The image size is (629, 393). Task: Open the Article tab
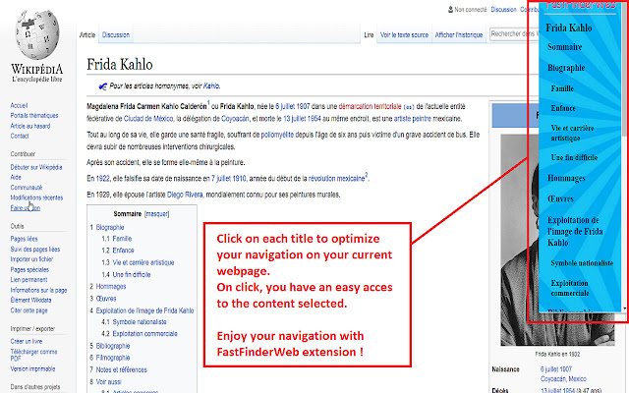86,34
